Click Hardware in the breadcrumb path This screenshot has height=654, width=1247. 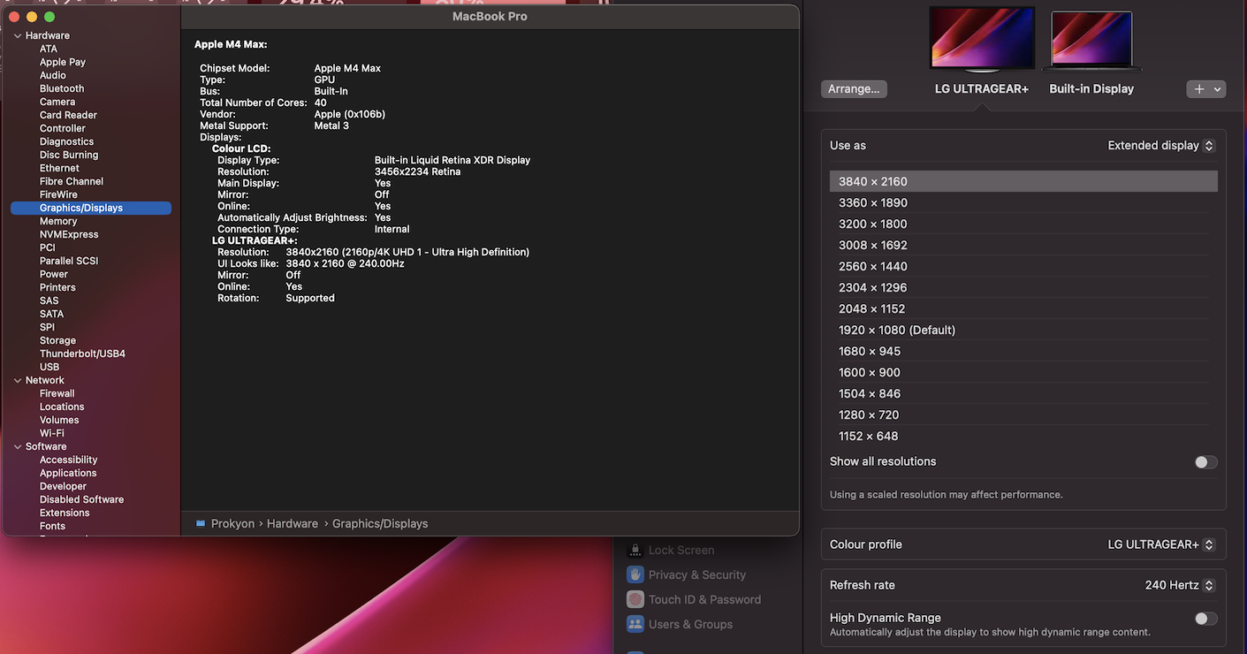pyautogui.click(x=293, y=522)
